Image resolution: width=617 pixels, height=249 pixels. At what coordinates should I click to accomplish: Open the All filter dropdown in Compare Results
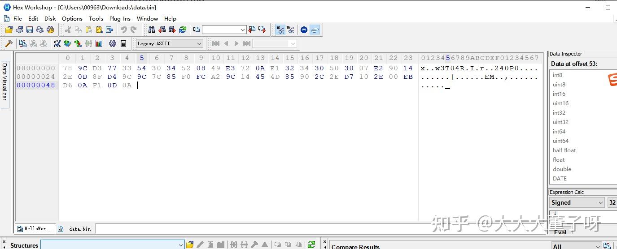point(576,246)
